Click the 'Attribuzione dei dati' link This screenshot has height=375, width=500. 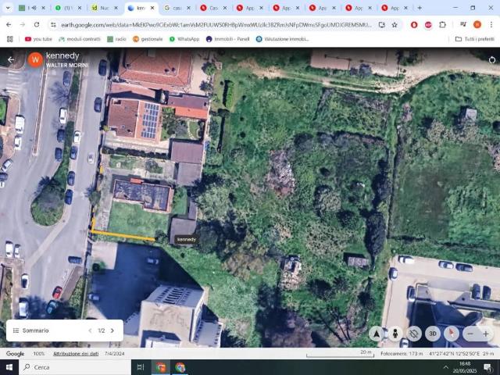76,354
